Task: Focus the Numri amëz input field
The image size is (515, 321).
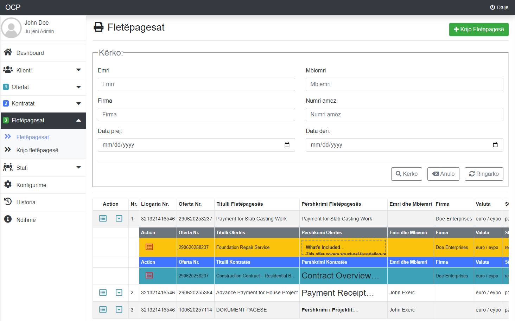Action: pyautogui.click(x=405, y=115)
